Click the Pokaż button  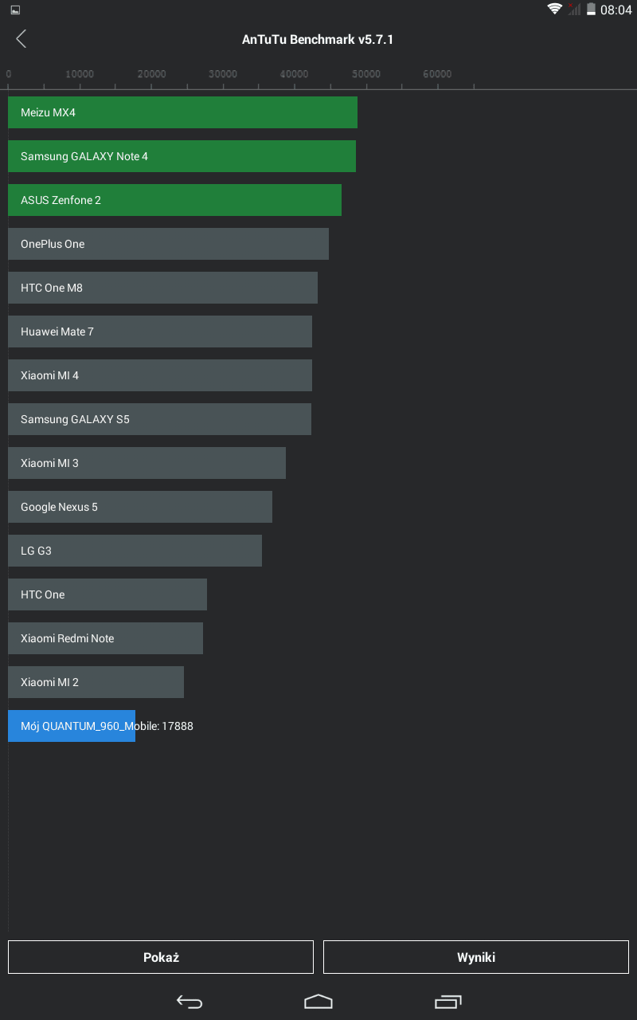tap(161, 957)
